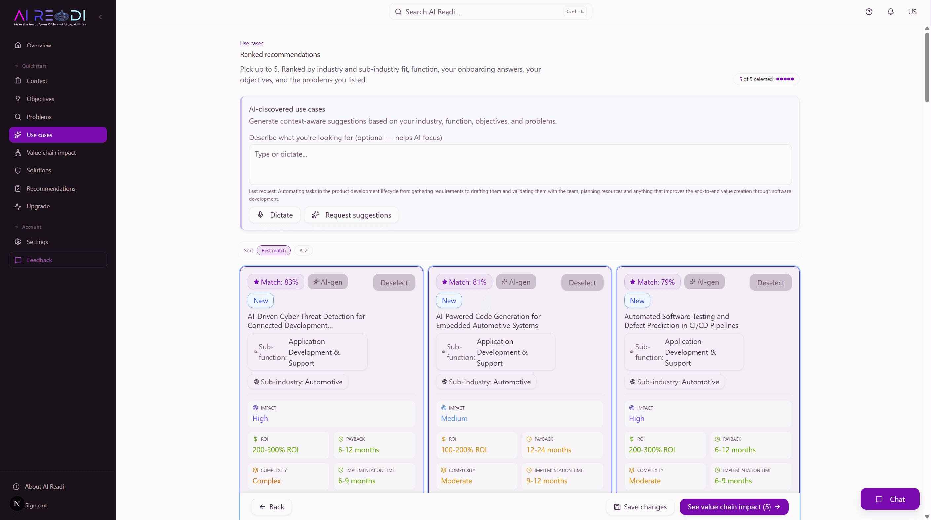Click the Complex complexity value
931x520 pixels.
(x=267, y=481)
